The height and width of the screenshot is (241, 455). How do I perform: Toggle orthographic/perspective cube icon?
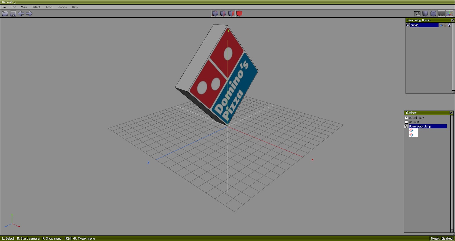[x=433, y=13]
